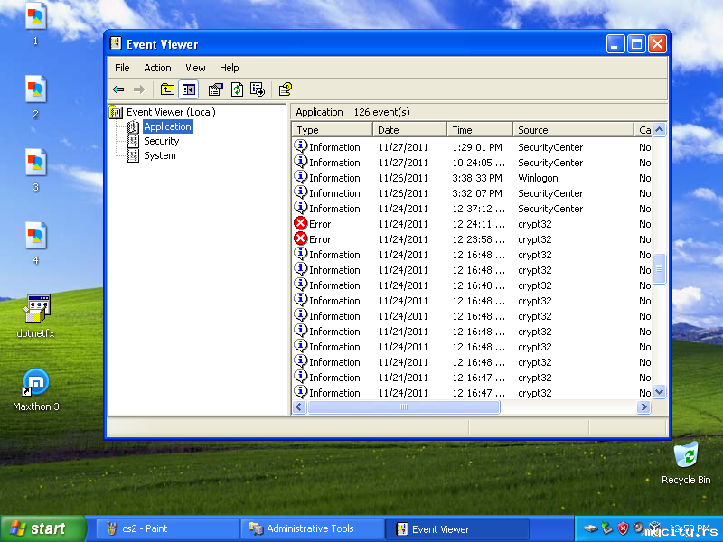723x542 pixels.
Task: Click the vertical scrollbar down arrow
Action: tap(659, 392)
